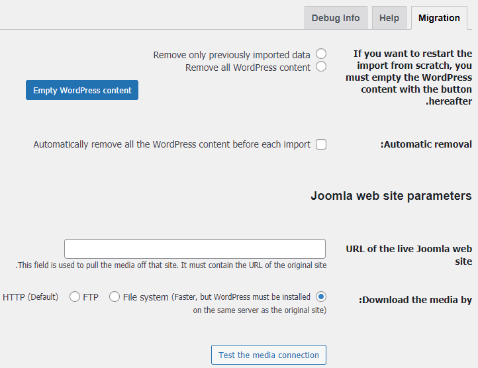The height and width of the screenshot is (368, 478).
Task: Choose the Remove all WordPress content radio
Action: click(x=321, y=66)
